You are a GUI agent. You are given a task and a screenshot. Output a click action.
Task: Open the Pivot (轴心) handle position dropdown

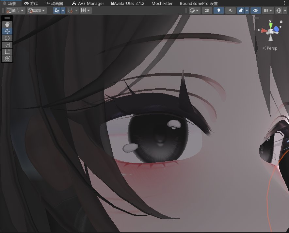(x=15, y=10)
